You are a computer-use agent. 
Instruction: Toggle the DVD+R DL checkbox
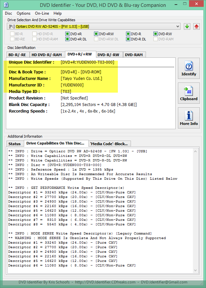[68, 39]
